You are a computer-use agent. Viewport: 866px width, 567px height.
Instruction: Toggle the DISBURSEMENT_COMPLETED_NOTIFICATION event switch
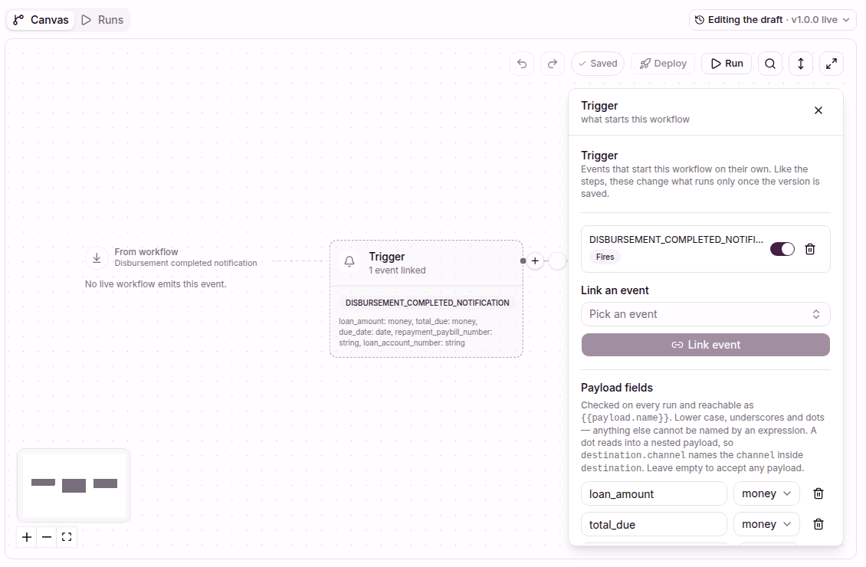coord(782,249)
